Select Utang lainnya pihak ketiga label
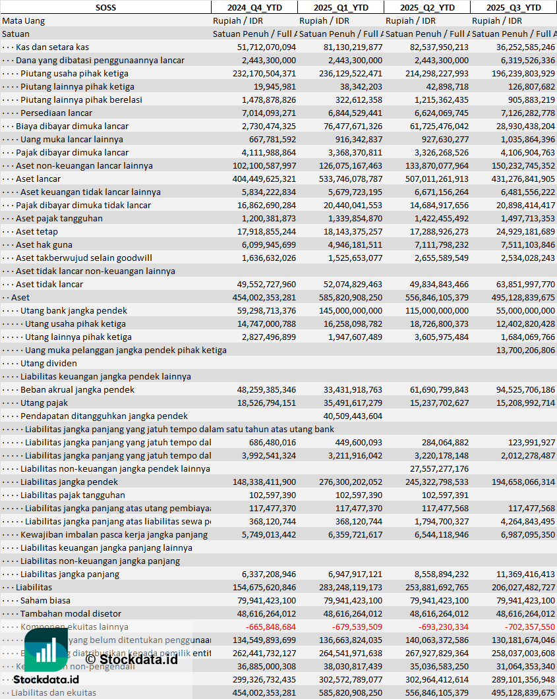This screenshot has width=557, height=699. (78, 337)
